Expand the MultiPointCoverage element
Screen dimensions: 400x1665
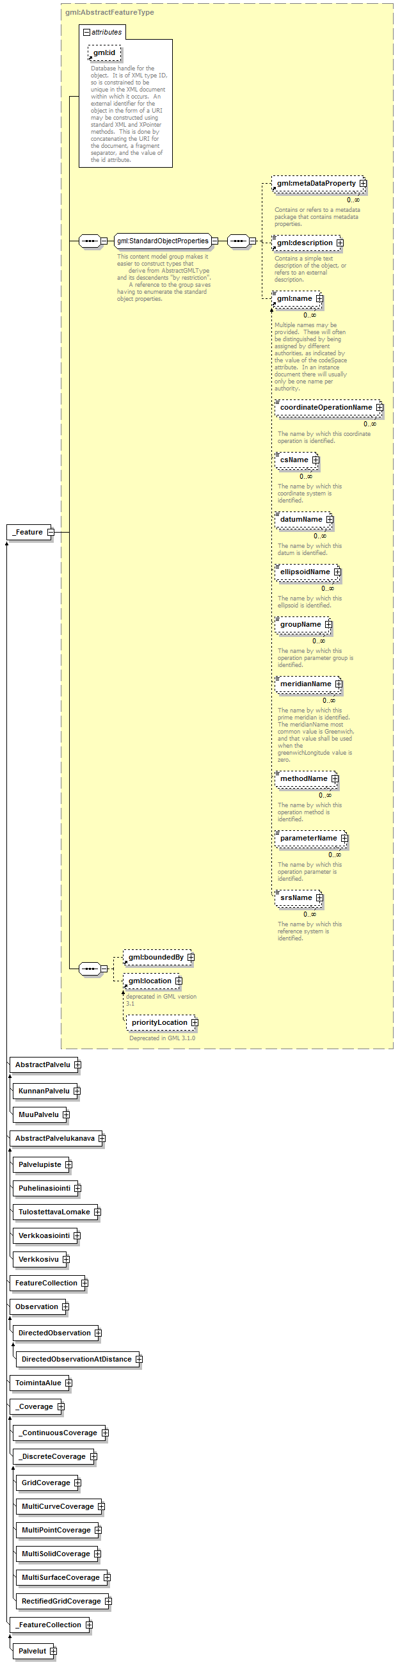[98, 1531]
